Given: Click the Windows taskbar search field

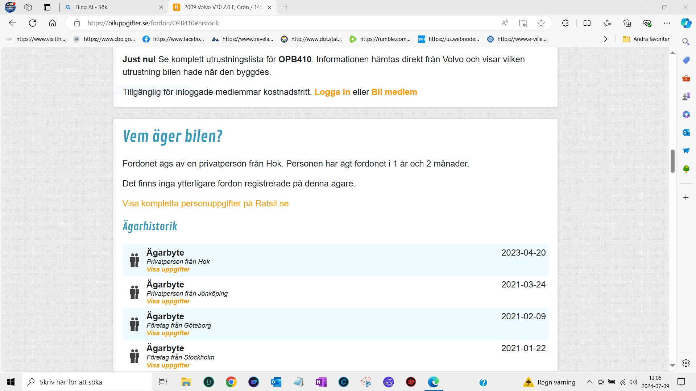Looking at the screenshot, I should point(87,382).
